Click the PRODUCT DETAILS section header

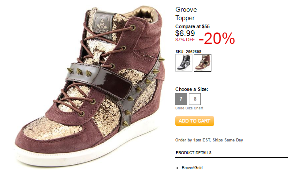pos(193,152)
